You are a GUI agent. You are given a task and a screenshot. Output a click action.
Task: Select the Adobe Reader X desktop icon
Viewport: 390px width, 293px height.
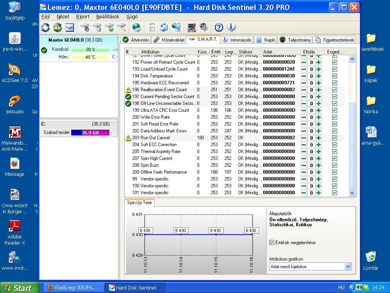pyautogui.click(x=15, y=232)
